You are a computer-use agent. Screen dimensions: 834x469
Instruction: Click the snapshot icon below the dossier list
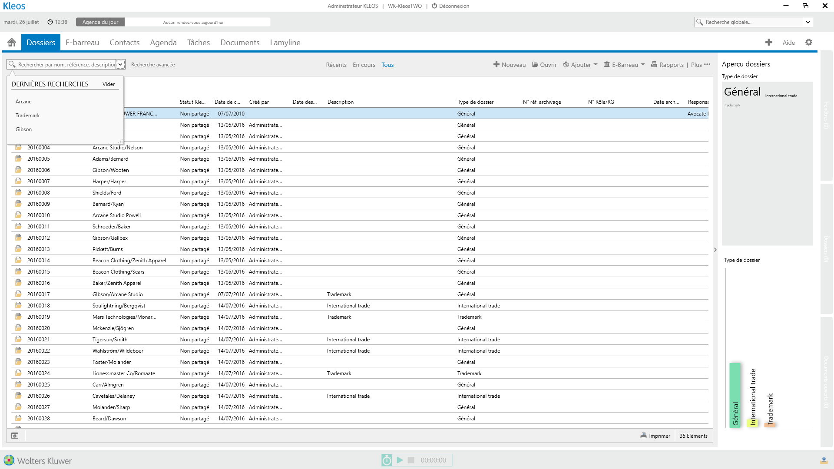15,436
